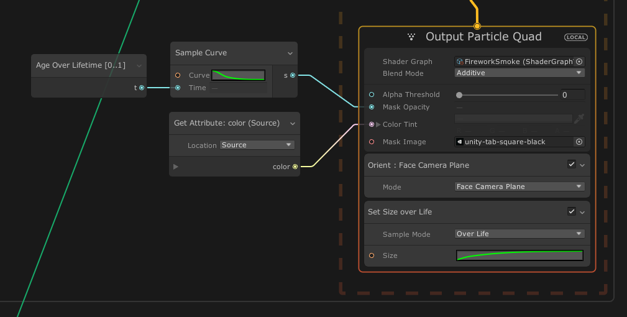Open the Location dropdown set to Source
The width and height of the screenshot is (627, 317).
(257, 145)
